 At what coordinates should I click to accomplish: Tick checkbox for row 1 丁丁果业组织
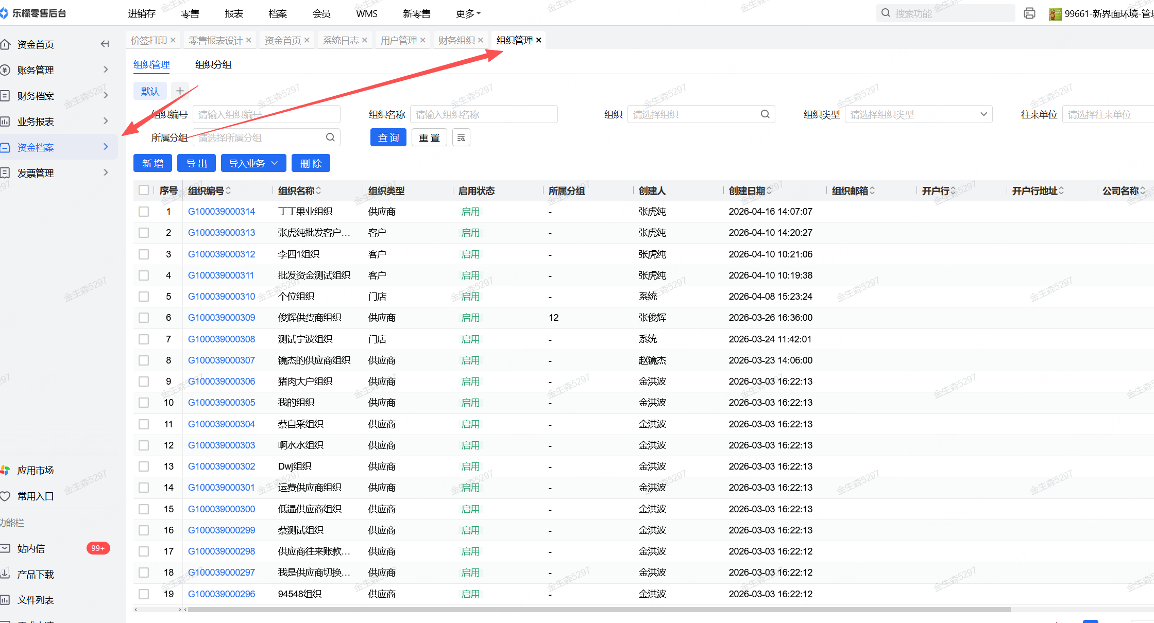[144, 212]
